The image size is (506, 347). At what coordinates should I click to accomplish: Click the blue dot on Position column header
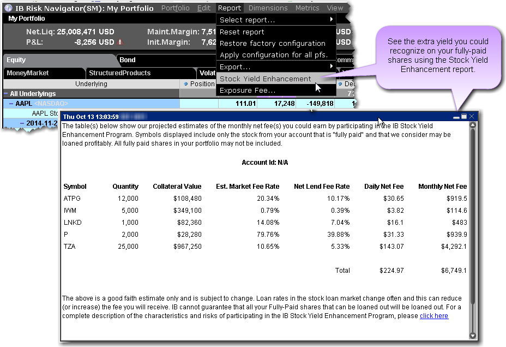pos(186,84)
